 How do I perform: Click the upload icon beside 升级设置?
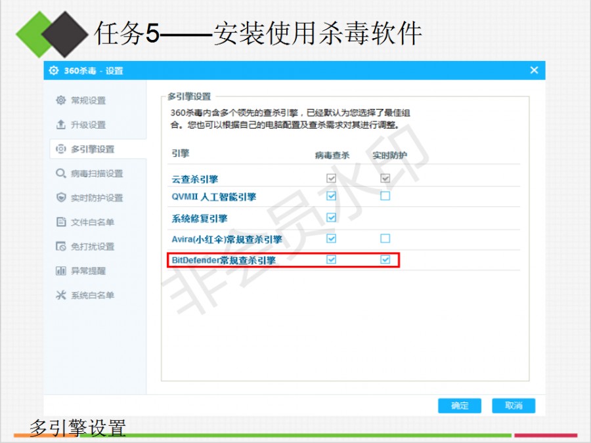[61, 125]
